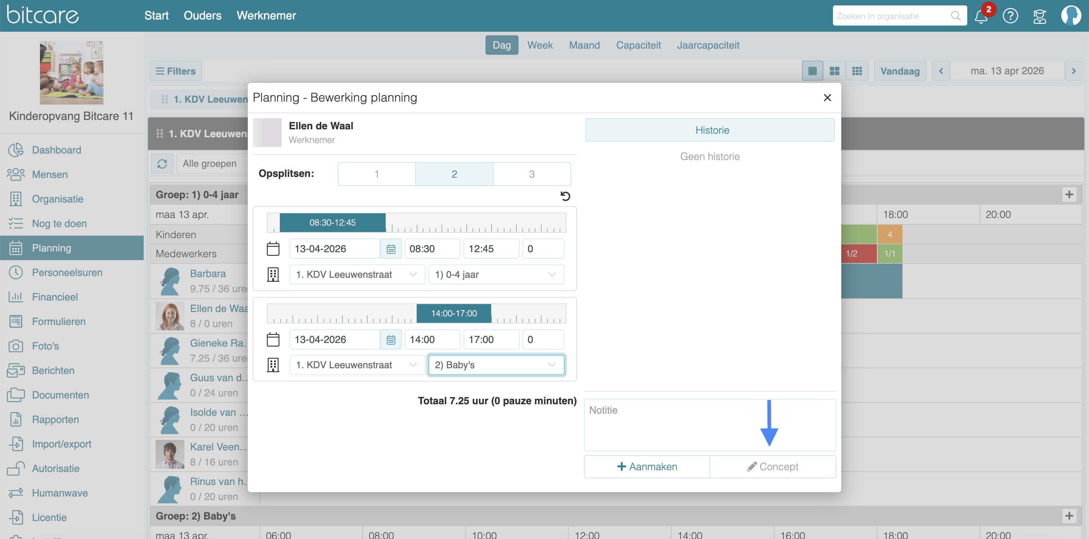
Task: Select split option 1 for Opsplitsen
Action: pos(376,174)
